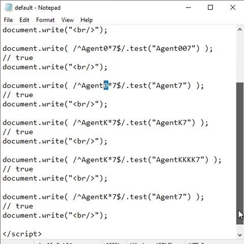Image resolution: width=244 pixels, height=244 pixels.
Task: Maximize the Notepad window
Action: [210, 8]
